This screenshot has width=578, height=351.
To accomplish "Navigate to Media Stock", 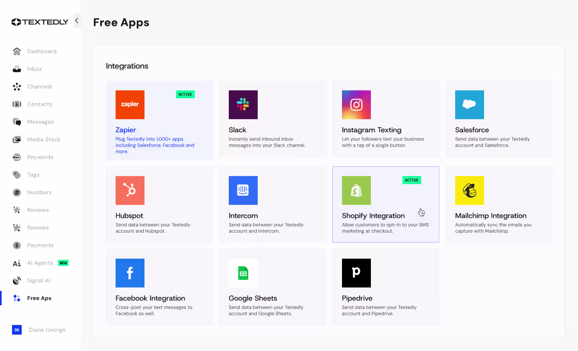I will (x=44, y=139).
